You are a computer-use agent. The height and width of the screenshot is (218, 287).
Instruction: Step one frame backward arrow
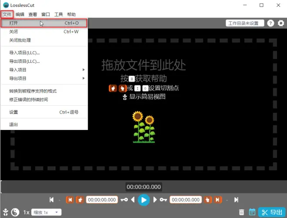click(x=133, y=200)
